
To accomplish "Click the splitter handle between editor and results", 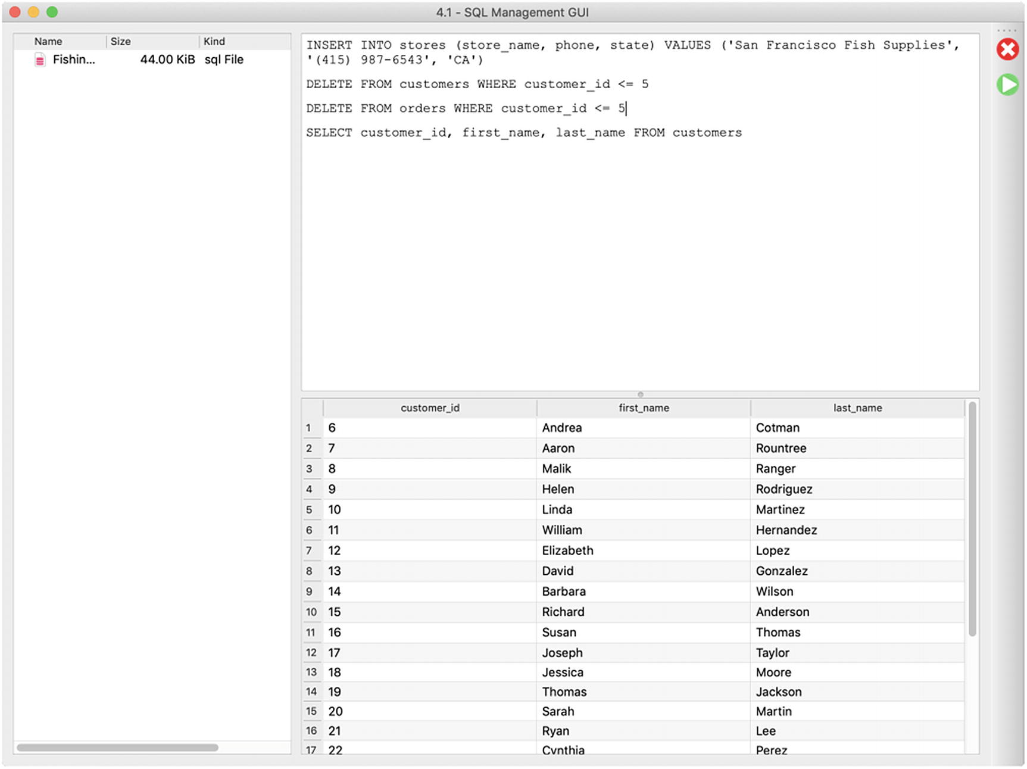I will (x=640, y=394).
